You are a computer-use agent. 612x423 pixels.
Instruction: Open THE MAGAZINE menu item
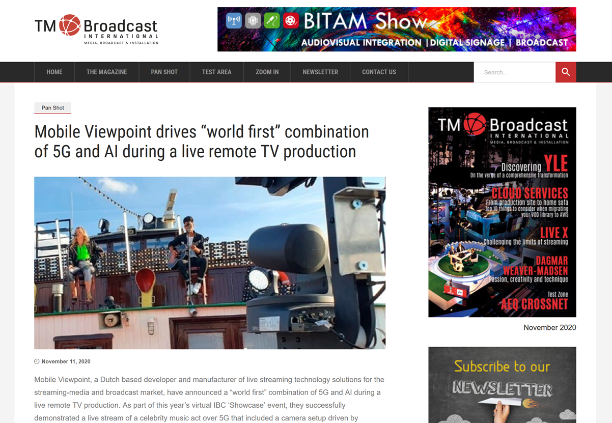pyautogui.click(x=106, y=72)
